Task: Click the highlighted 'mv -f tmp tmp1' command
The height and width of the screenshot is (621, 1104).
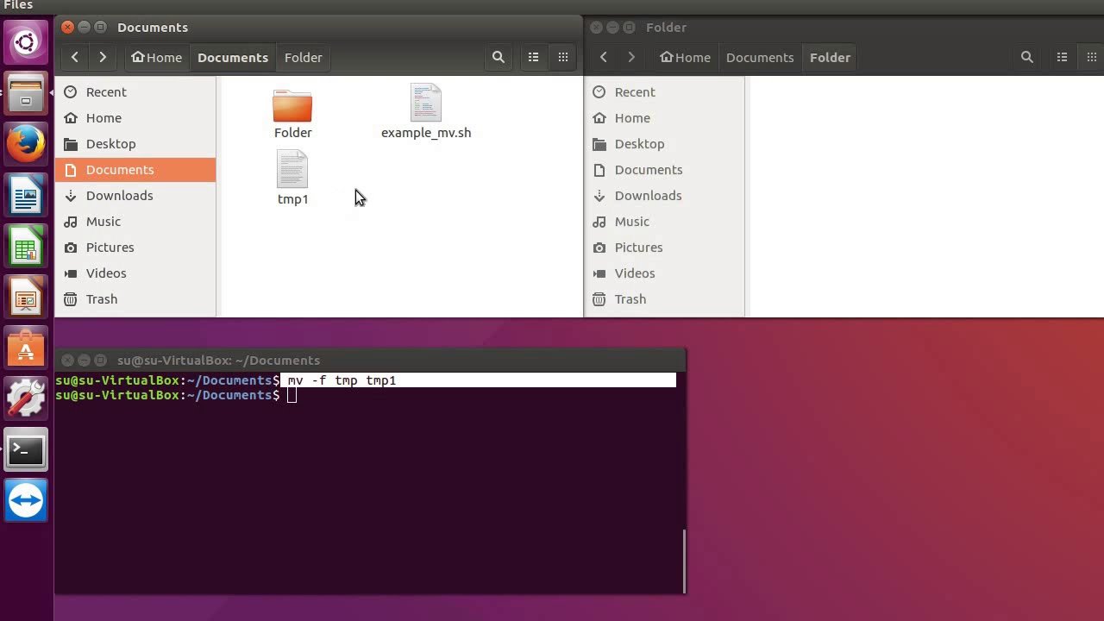Action: 342,380
